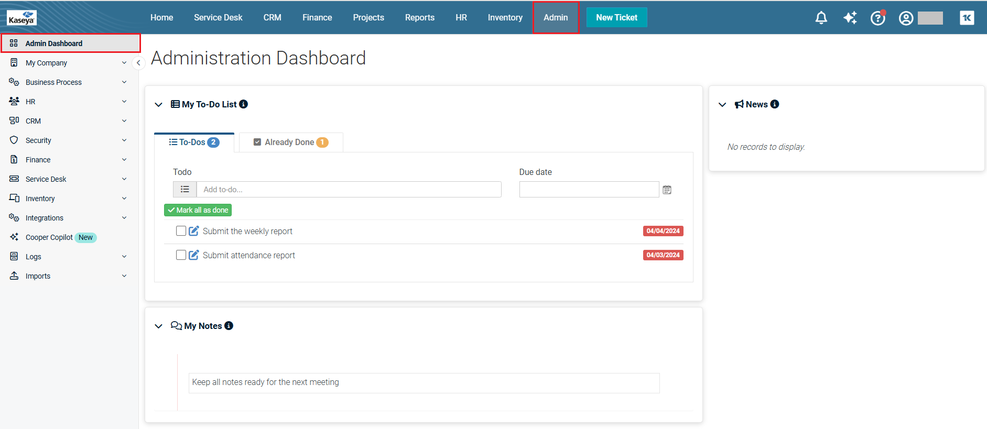The image size is (987, 429).
Task: Click the Security shield icon
Action: point(14,140)
